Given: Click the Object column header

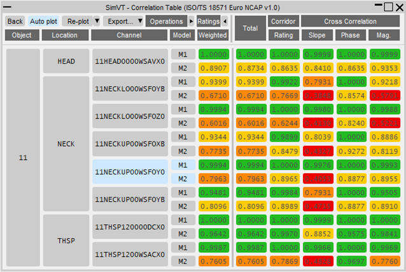Looking at the screenshot, I should 22,35.
